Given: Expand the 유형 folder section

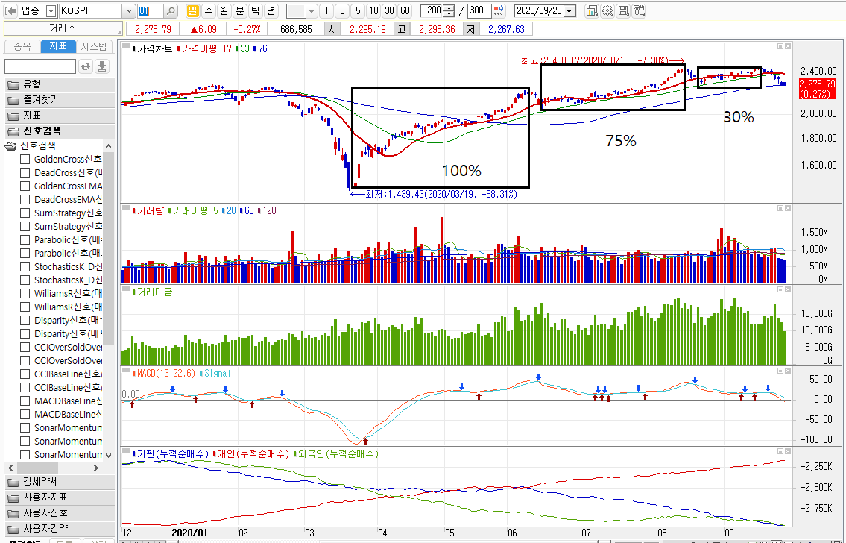Looking at the screenshot, I should coord(60,84).
